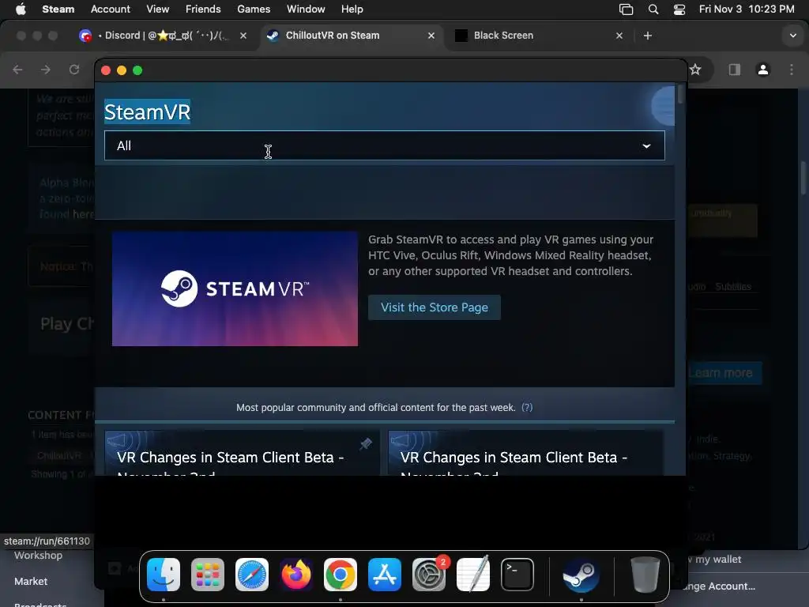Screen dimensions: 809x607
Task: Open Chrome profile icon
Action: click(763, 70)
